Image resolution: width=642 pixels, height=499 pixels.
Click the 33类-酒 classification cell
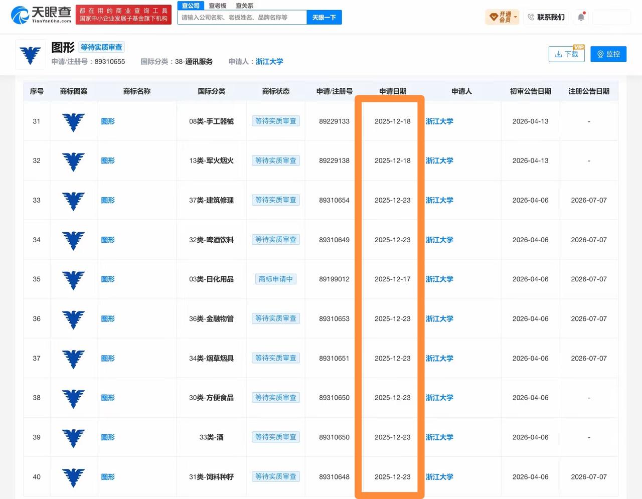[x=211, y=437]
